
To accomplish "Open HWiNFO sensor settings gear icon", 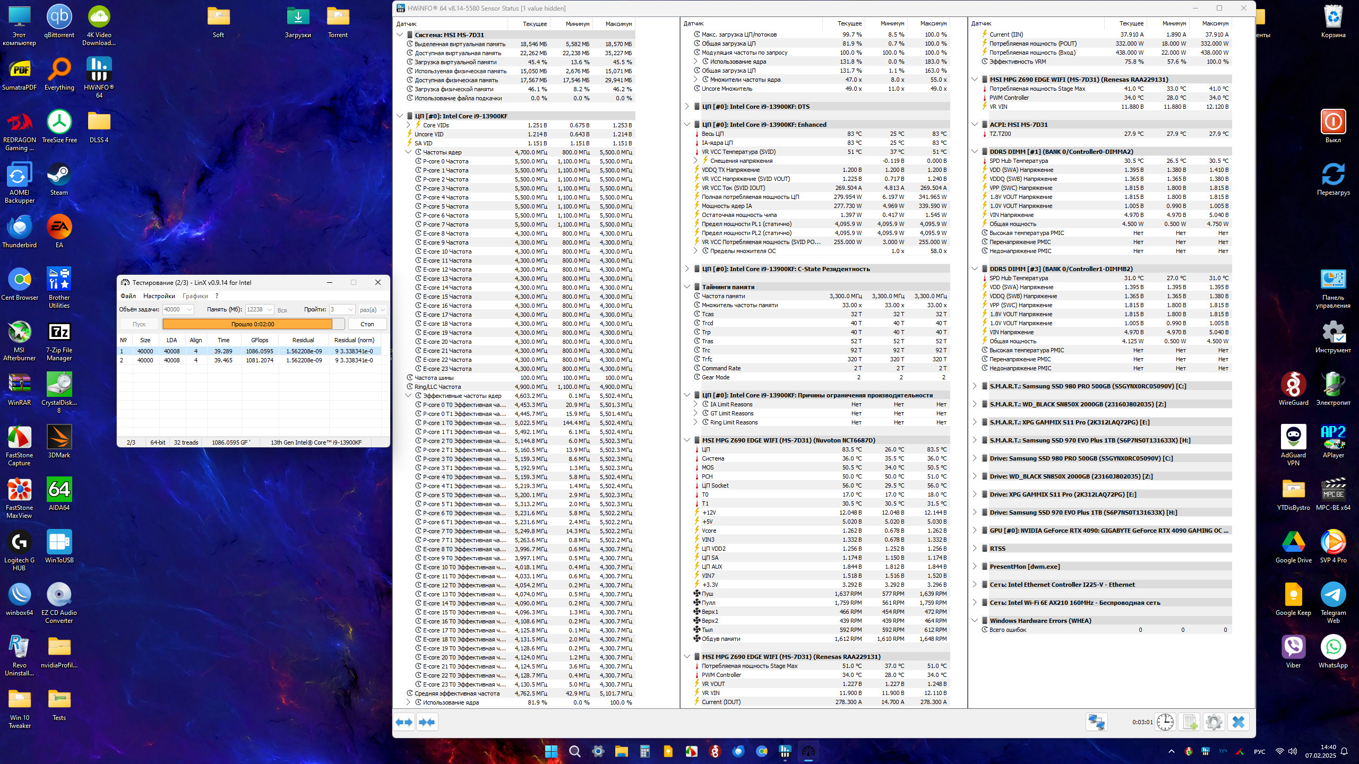I will (x=1214, y=722).
